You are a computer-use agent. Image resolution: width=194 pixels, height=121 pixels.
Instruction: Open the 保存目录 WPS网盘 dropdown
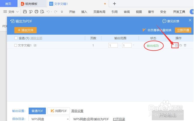[49, 119]
